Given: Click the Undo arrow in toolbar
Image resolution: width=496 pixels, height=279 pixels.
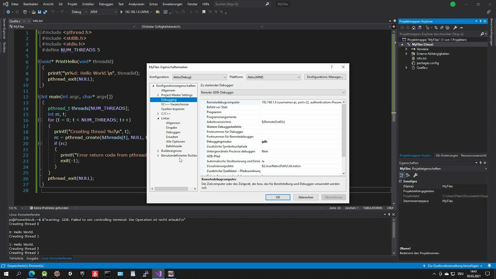Looking at the screenshot, I should [52, 12].
